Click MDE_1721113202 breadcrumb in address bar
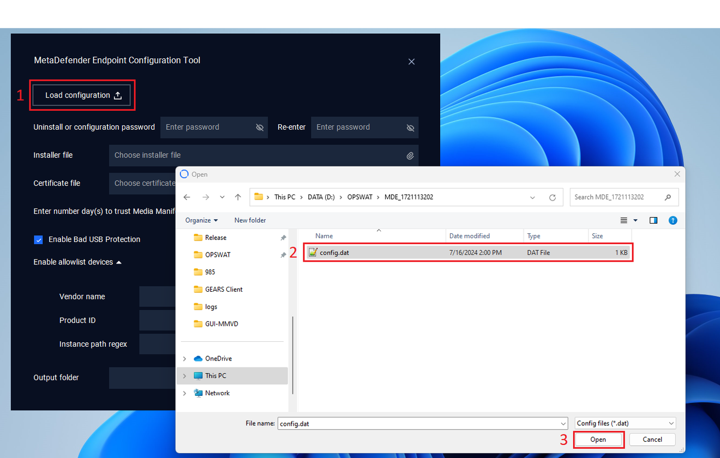The height and width of the screenshot is (458, 720). click(409, 197)
